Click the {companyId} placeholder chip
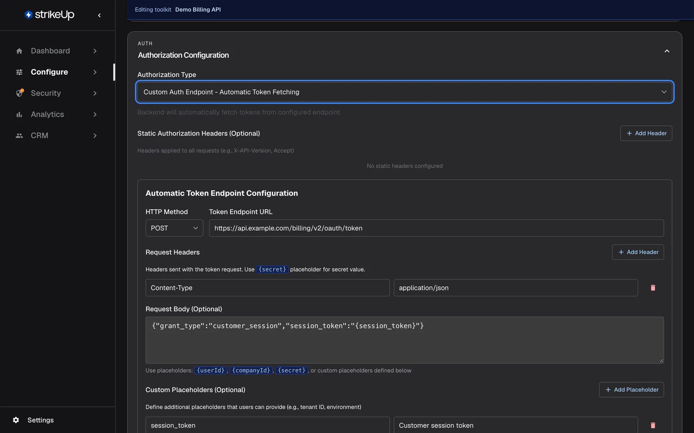 251,370
